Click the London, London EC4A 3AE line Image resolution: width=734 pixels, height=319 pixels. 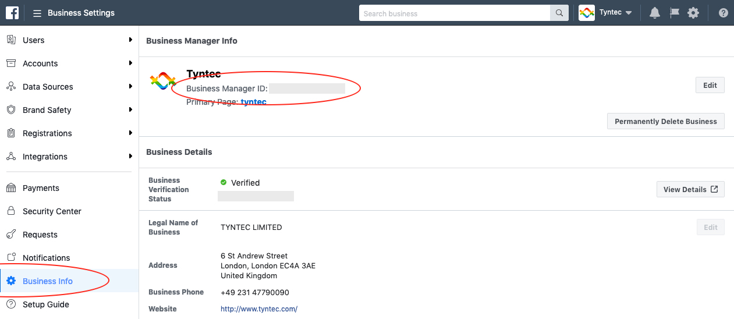[x=268, y=265]
